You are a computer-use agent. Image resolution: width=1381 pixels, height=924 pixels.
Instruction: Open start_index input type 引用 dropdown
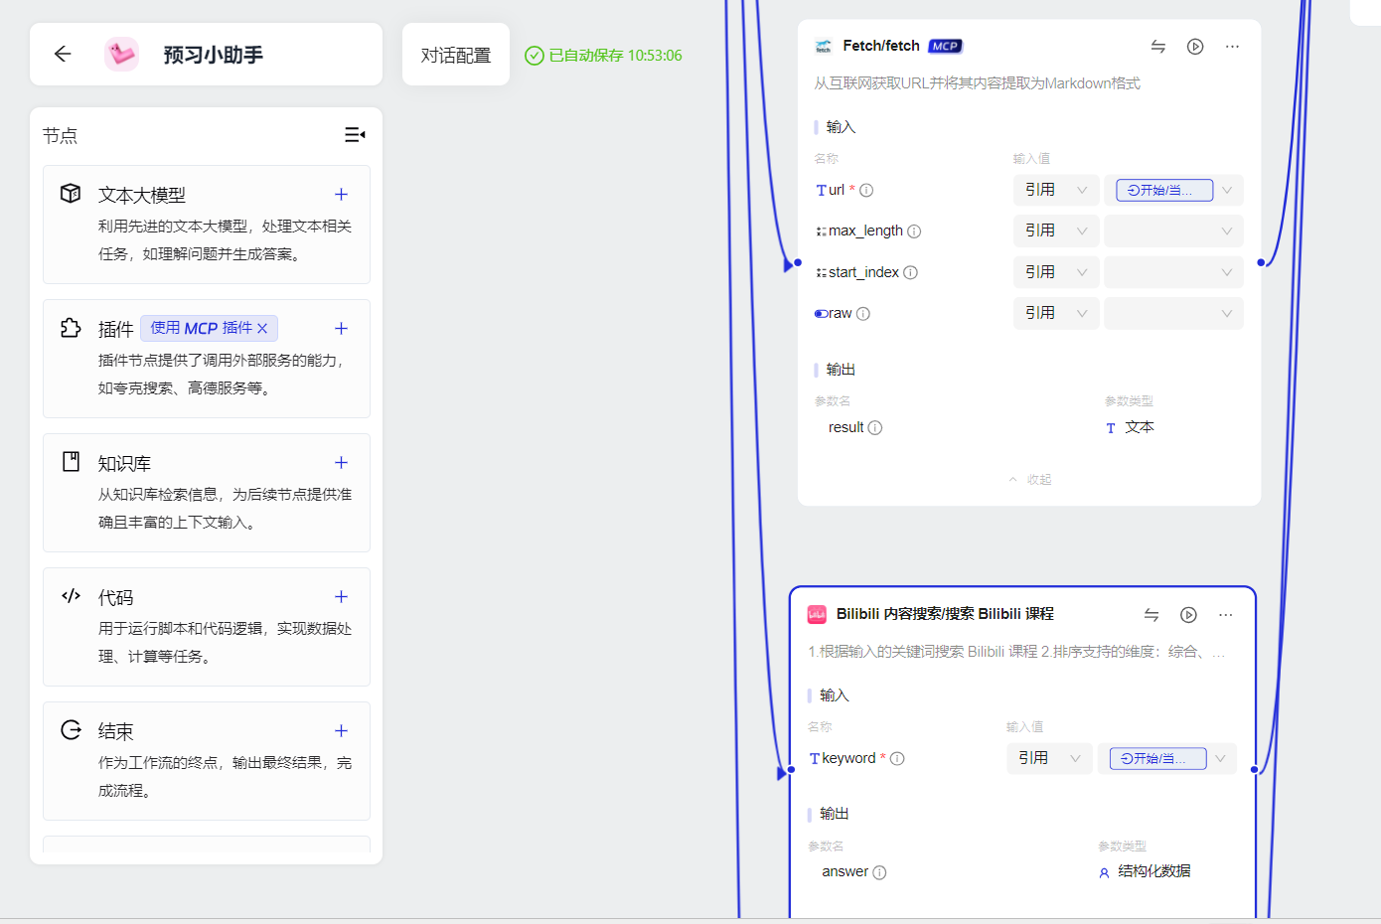[x=1056, y=272]
